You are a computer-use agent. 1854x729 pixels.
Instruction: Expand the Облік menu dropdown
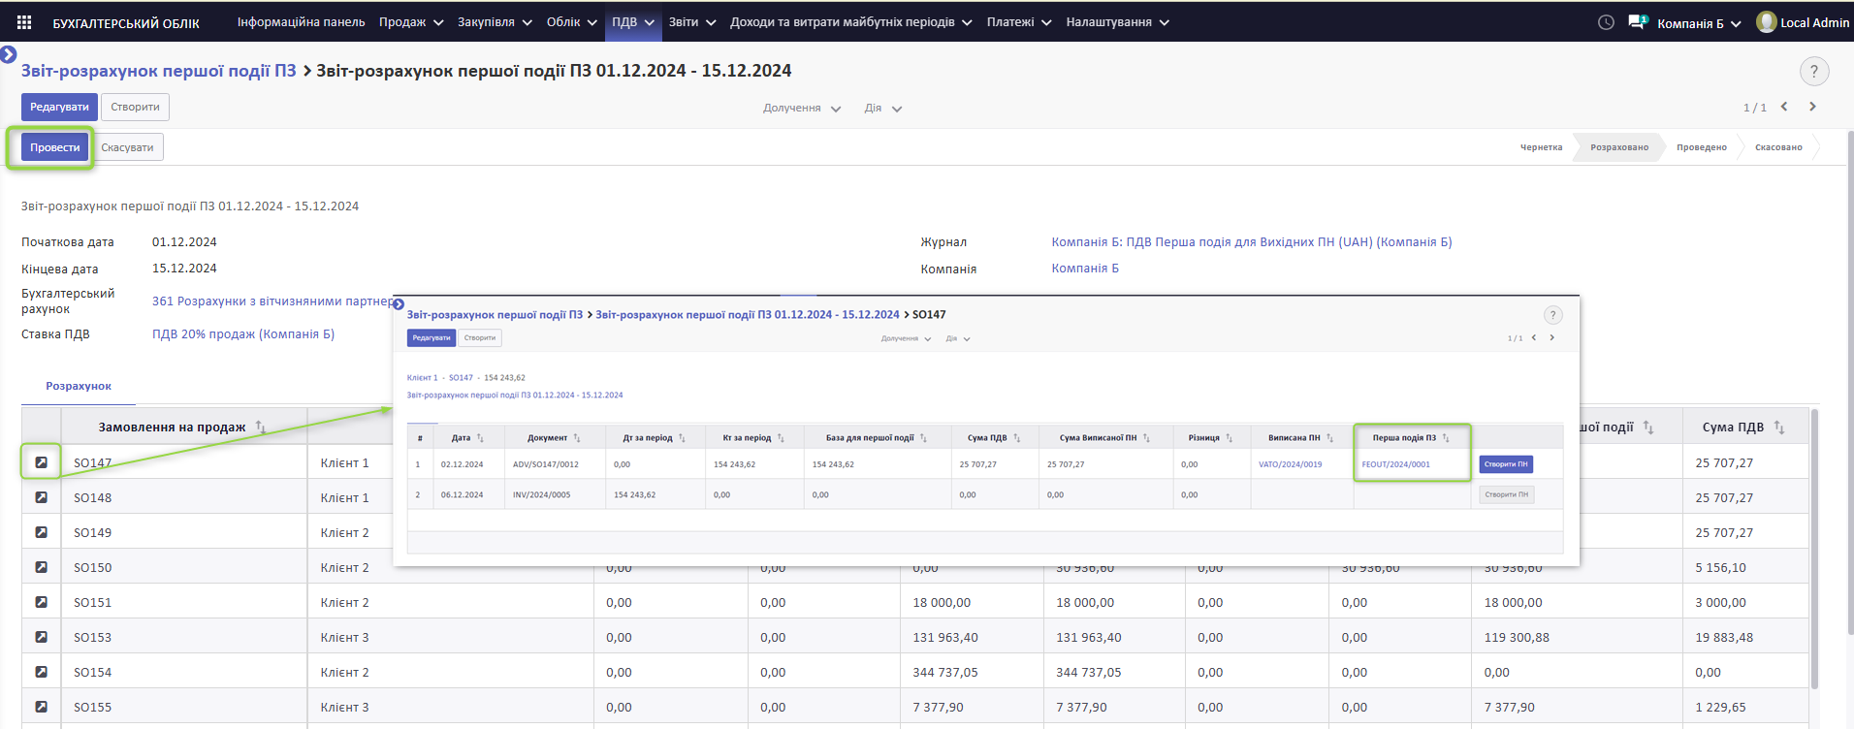[571, 21]
